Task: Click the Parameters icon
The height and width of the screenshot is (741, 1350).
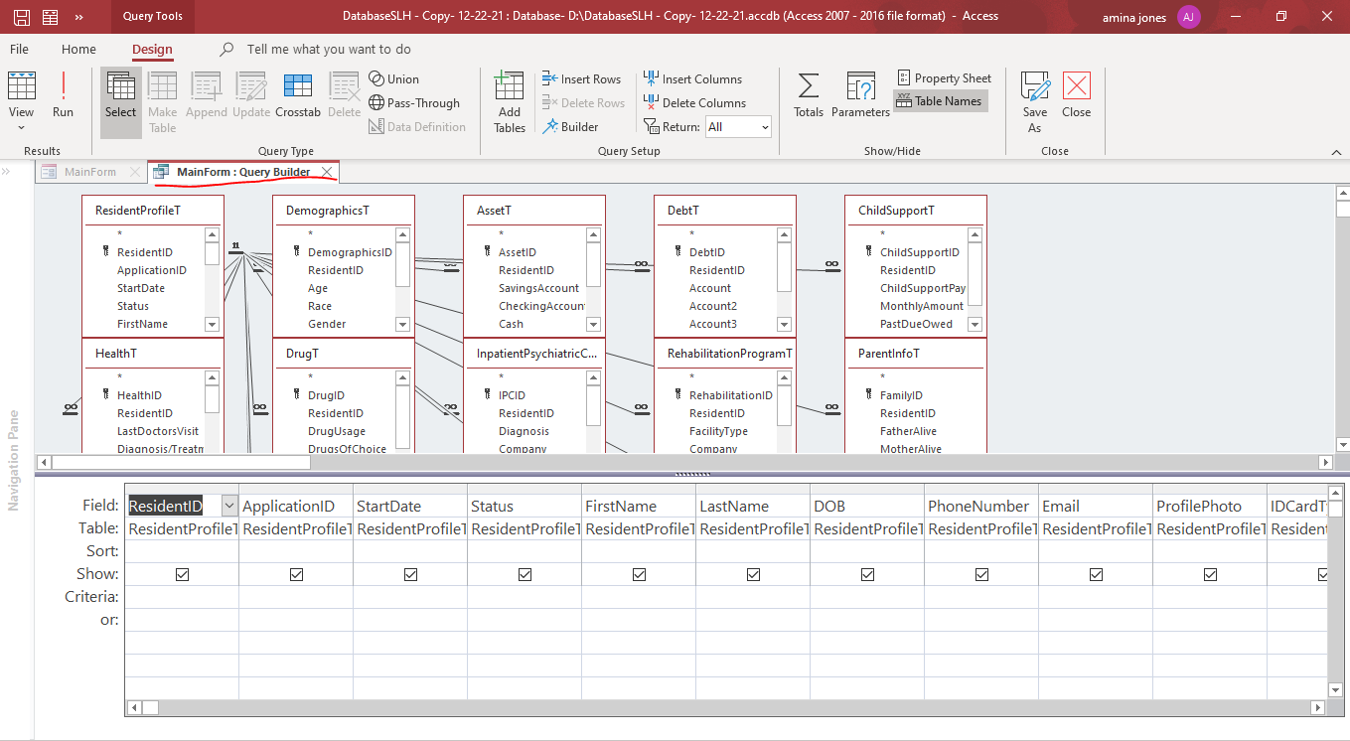Action: pyautogui.click(x=860, y=87)
